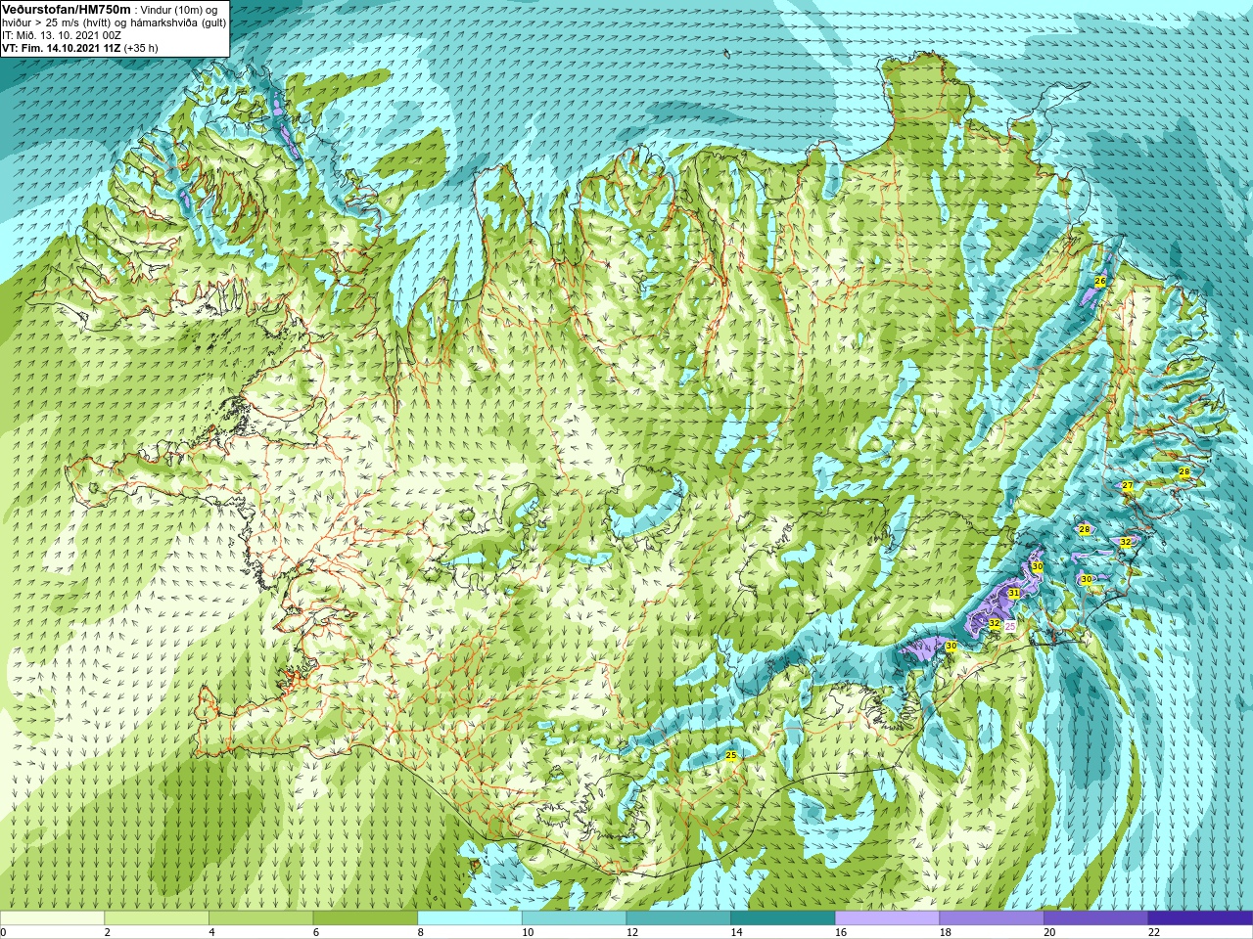Click the 12–14 m/s teal legend swatch
The image size is (1253, 939).
pyautogui.click(x=678, y=918)
